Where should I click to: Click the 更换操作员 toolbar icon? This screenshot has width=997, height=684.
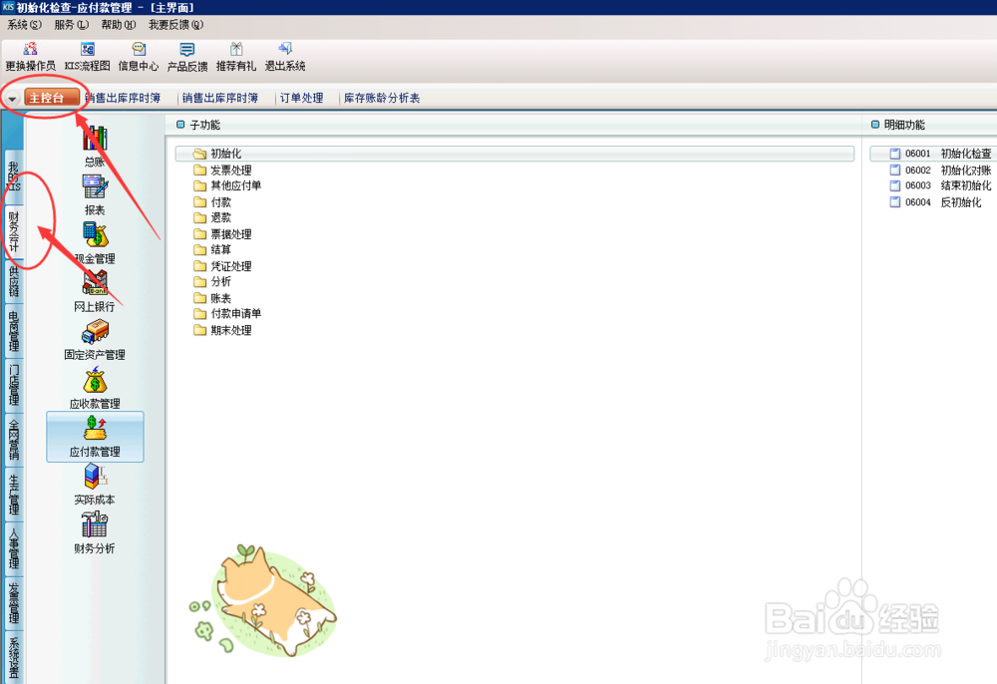[x=30, y=57]
